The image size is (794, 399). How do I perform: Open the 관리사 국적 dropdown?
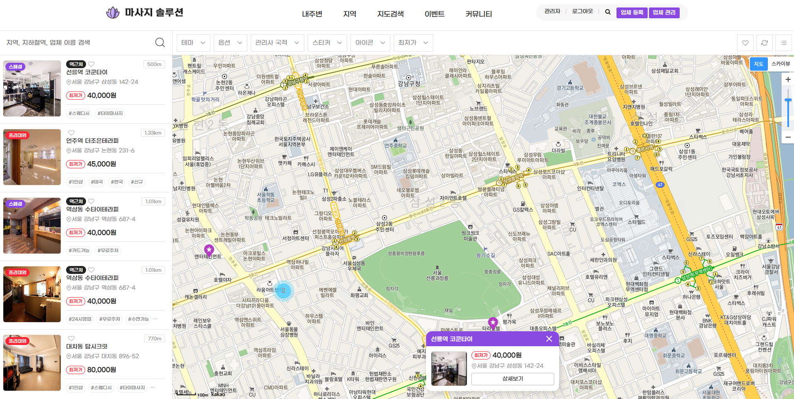277,43
